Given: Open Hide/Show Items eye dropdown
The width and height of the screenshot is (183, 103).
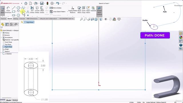Looking at the screenshot, I should point(106,19).
